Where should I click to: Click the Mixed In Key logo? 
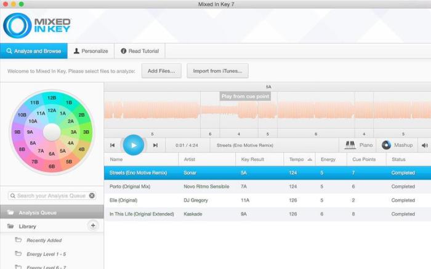tap(37, 26)
